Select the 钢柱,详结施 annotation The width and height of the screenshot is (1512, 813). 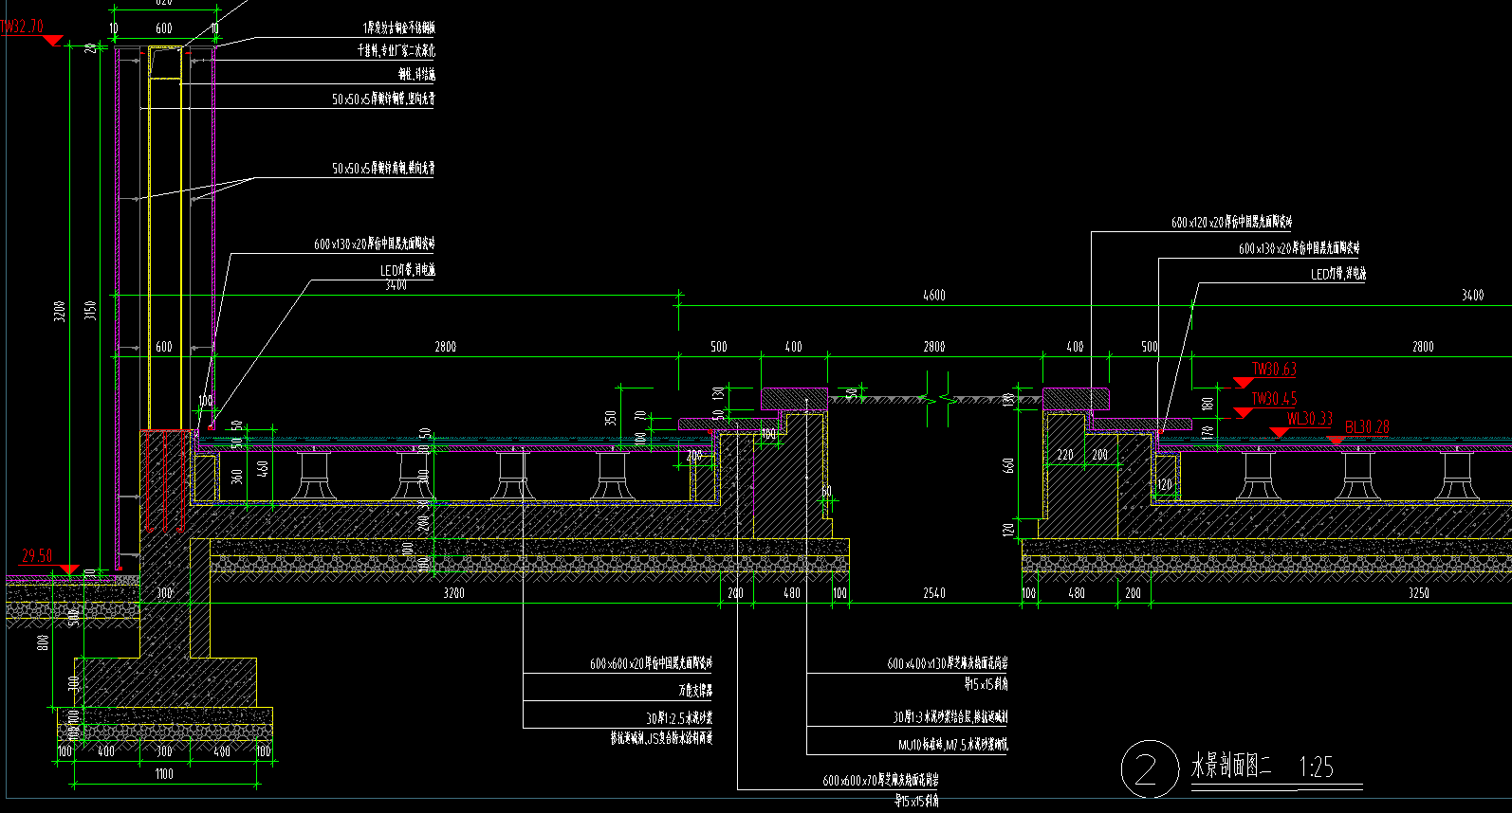pyautogui.click(x=416, y=74)
